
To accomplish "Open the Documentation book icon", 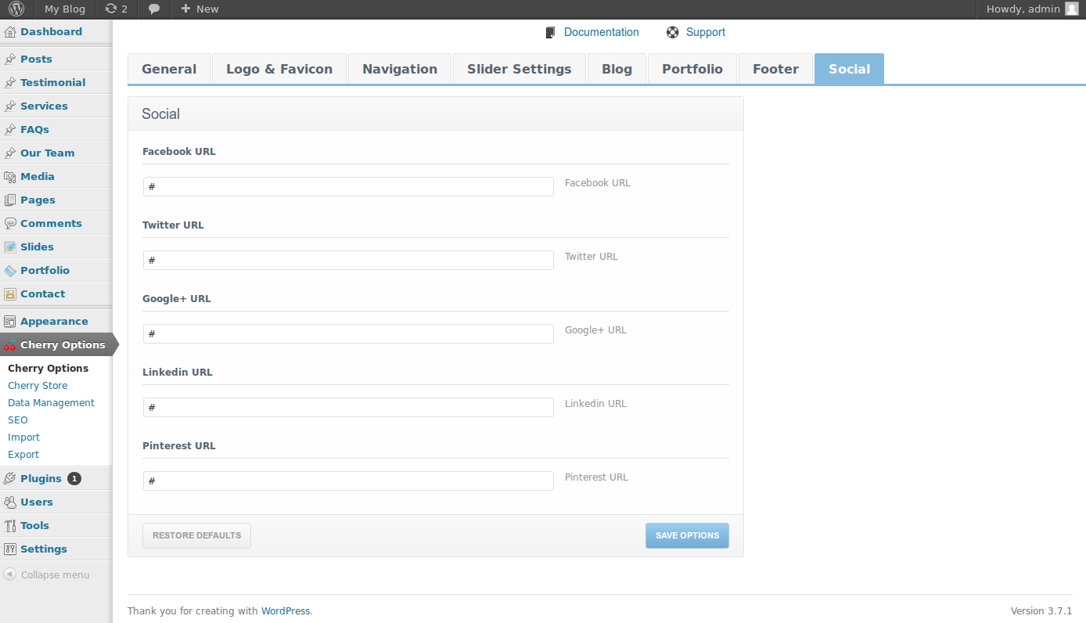I will [x=551, y=33].
